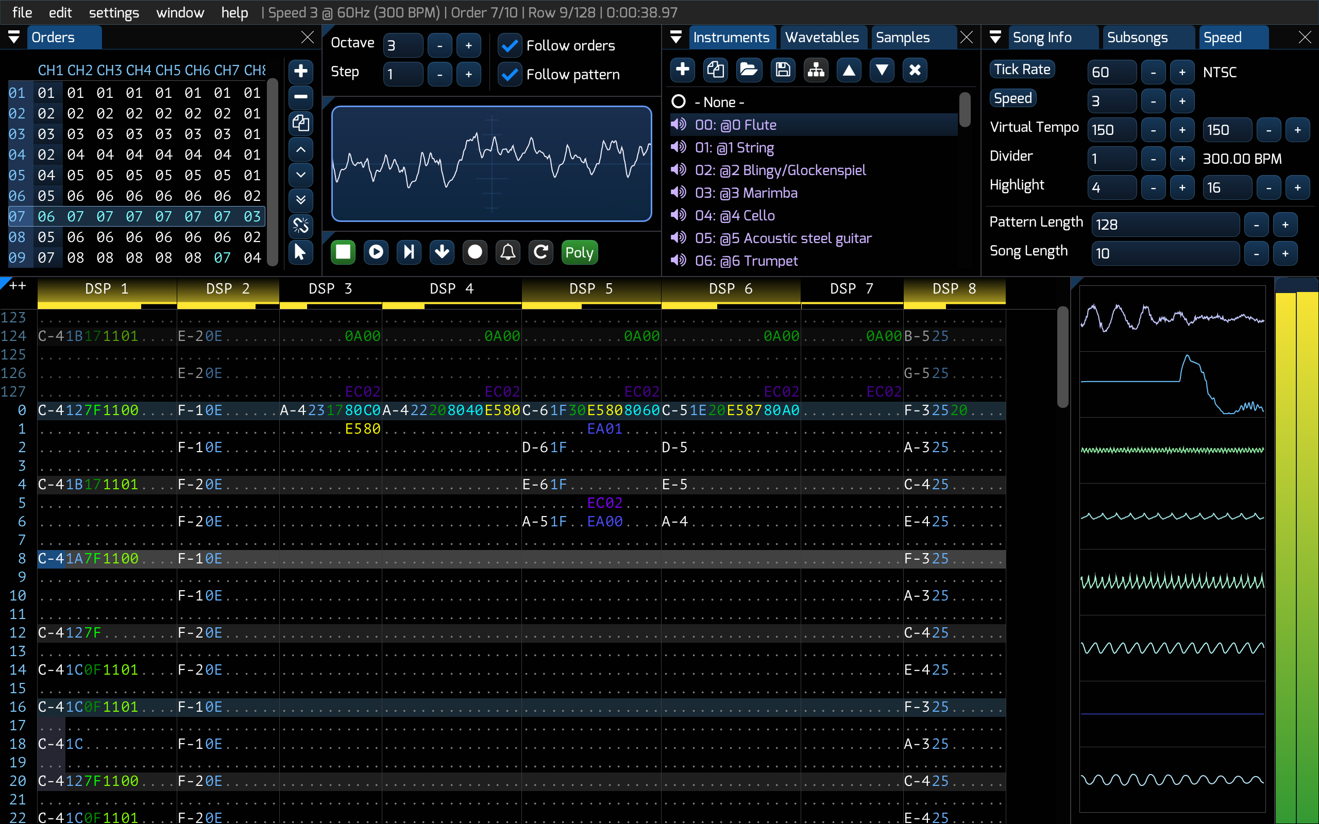Click the record button in transport controls

click(x=475, y=252)
